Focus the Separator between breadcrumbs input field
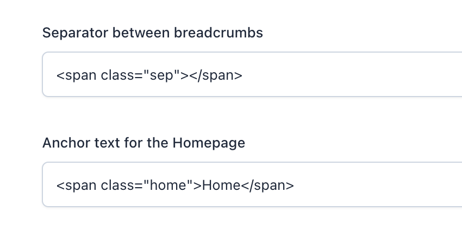Image resolution: width=462 pixels, height=230 pixels. [252, 74]
